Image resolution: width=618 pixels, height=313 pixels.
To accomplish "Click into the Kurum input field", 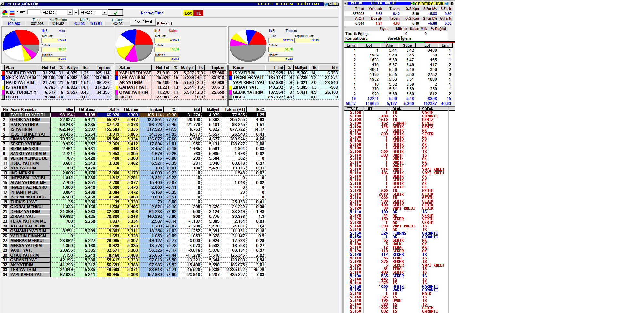I will [x=34, y=12].
